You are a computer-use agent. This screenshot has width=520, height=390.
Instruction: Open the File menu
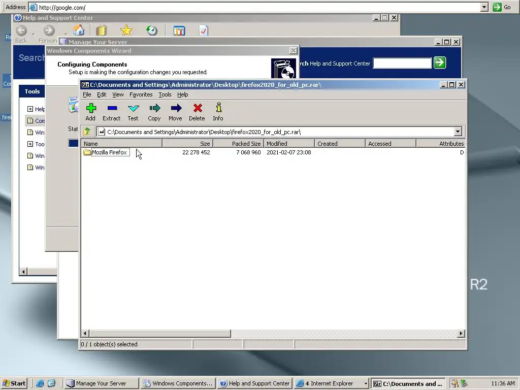pos(87,94)
